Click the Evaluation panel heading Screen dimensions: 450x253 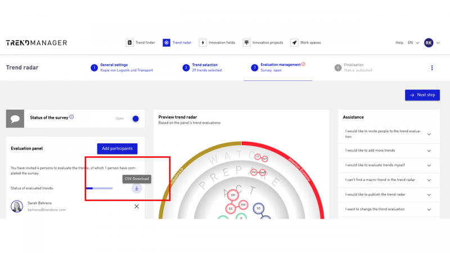coord(26,148)
